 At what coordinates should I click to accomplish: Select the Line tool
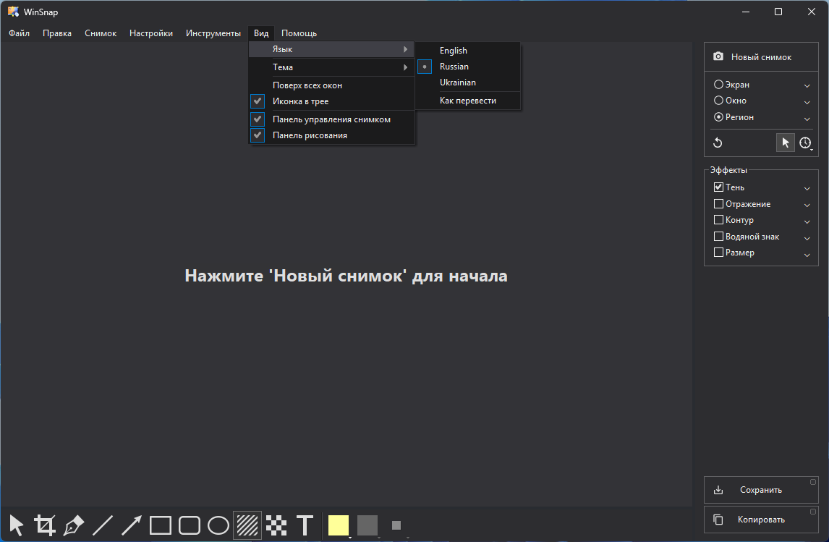(x=103, y=525)
